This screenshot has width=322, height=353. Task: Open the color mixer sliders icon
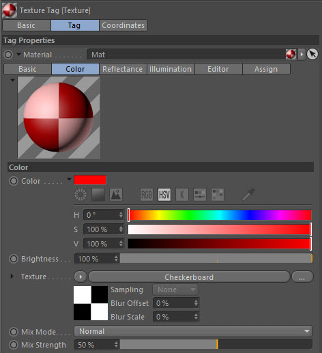tap(200, 195)
